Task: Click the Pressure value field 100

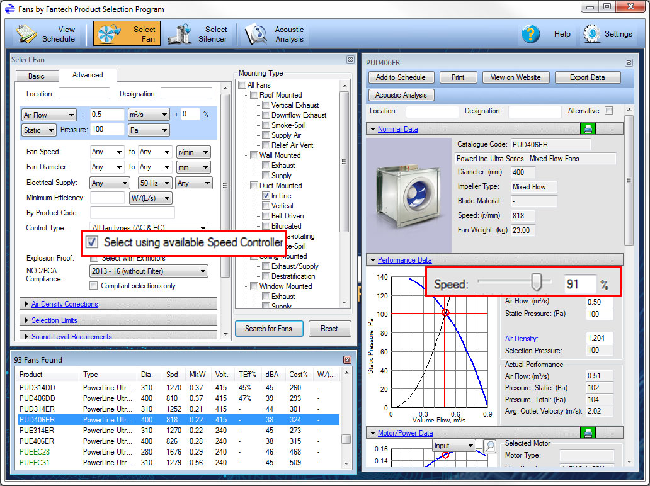Action: pos(107,129)
